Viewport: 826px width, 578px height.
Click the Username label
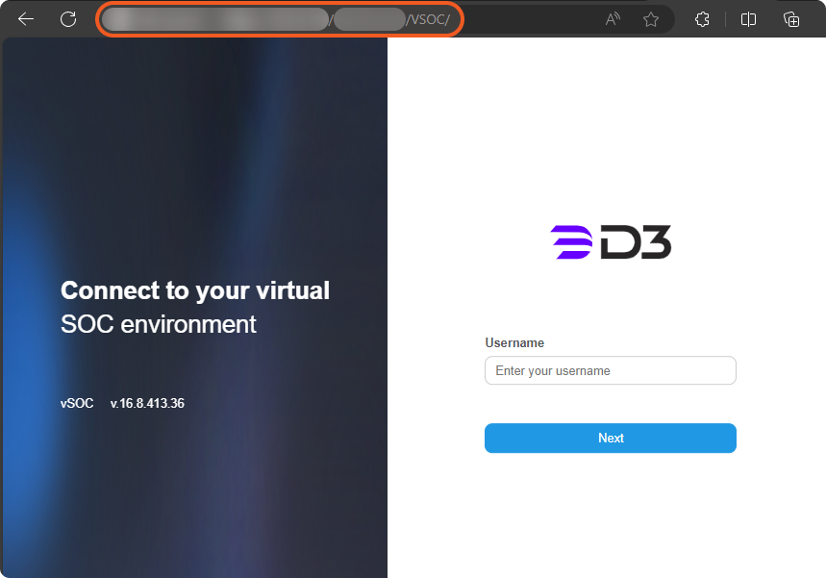(514, 343)
